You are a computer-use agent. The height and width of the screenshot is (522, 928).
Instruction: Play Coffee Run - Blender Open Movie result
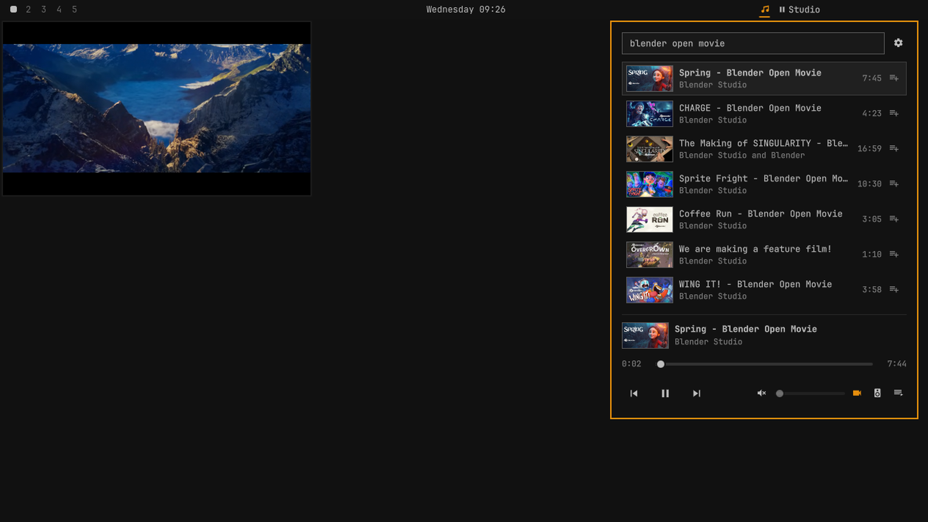coord(764,219)
